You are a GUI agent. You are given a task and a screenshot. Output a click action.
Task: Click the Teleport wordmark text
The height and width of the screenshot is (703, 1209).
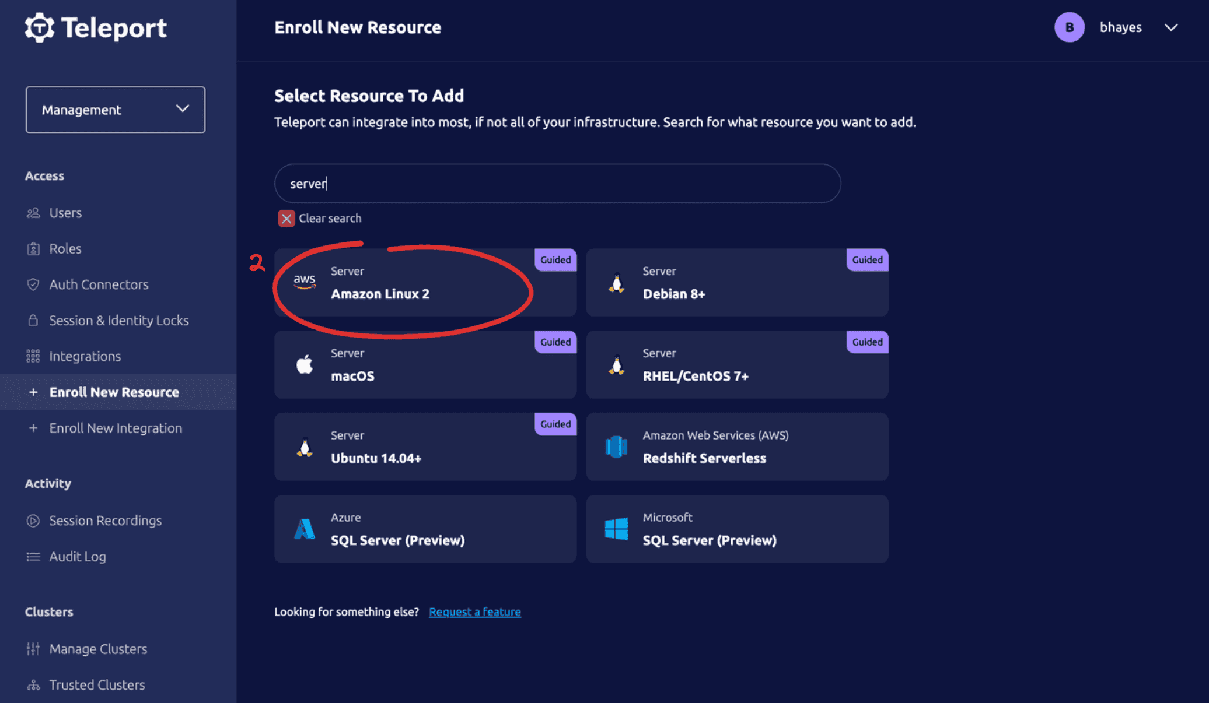[x=114, y=28]
